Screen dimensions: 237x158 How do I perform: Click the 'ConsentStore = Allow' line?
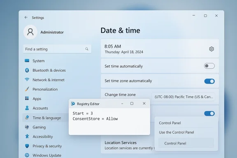pos(95,118)
